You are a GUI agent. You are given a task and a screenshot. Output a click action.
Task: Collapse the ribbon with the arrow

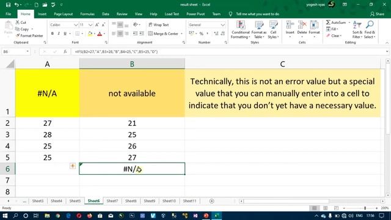387,43
